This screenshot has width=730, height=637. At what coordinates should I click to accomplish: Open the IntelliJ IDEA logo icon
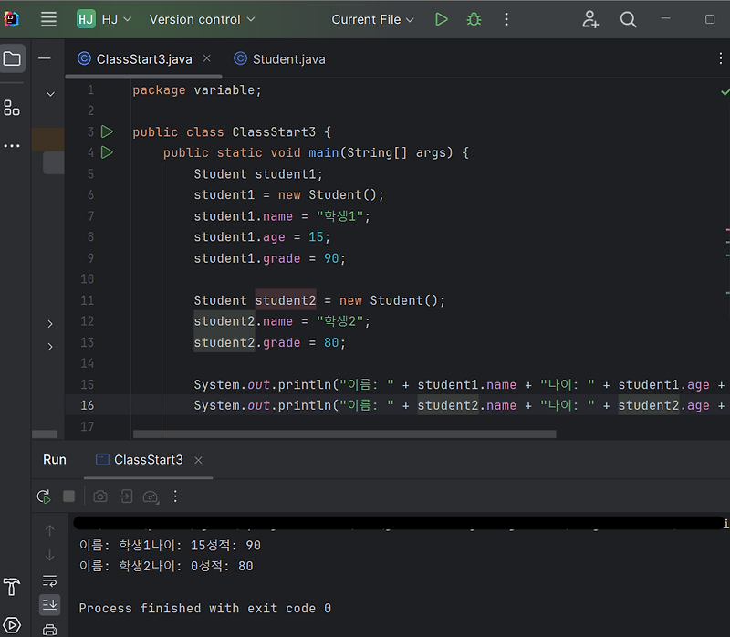pyautogui.click(x=11, y=18)
